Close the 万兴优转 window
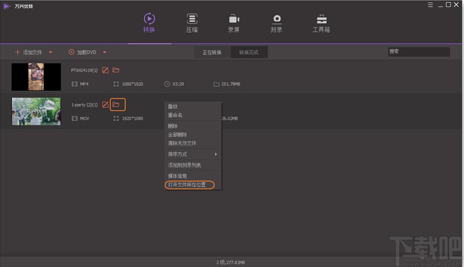Image resolution: width=464 pixels, height=267 pixels. tap(456, 4)
